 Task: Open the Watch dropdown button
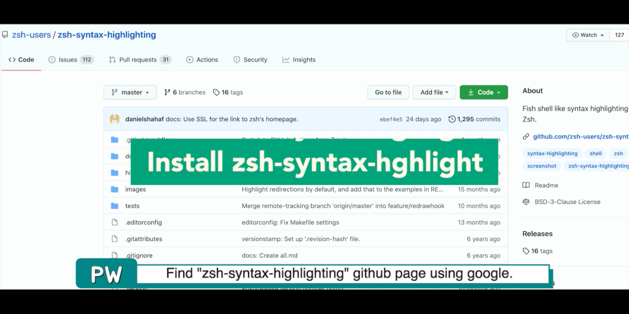pos(588,35)
